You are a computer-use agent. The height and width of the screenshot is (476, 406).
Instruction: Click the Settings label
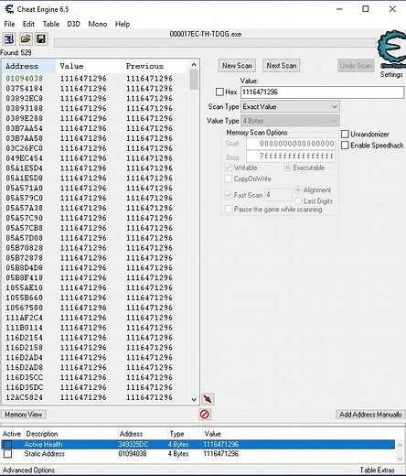pos(391,74)
